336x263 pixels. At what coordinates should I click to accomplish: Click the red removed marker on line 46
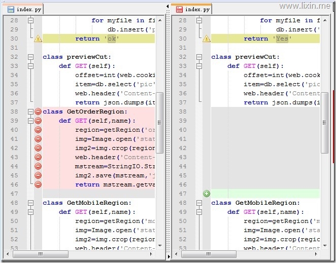point(38,184)
